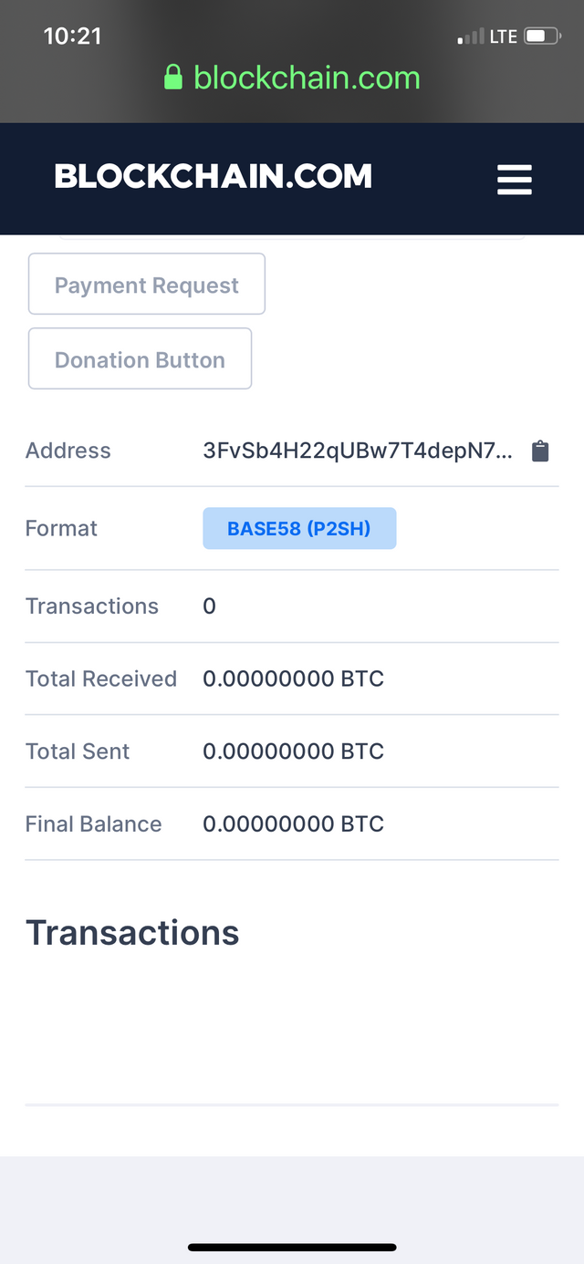This screenshot has width=584, height=1264.
Task: Tap the LTE network indicator
Action: tap(504, 37)
